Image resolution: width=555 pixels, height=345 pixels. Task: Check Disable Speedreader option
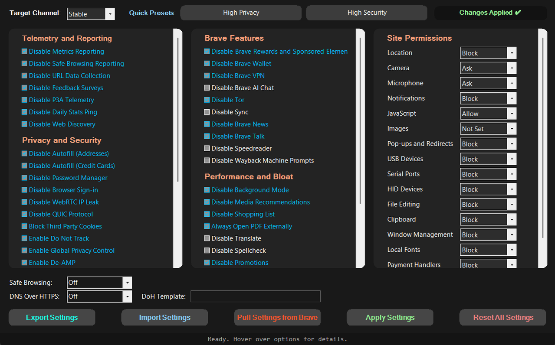click(x=238, y=149)
